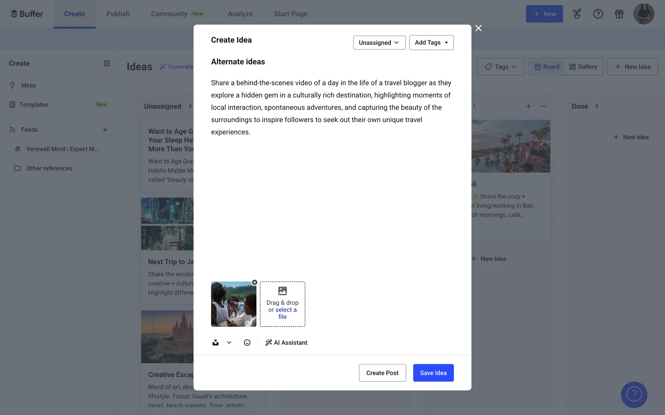Expand the Unassigned status dropdown
The image size is (665, 415).
coord(379,43)
